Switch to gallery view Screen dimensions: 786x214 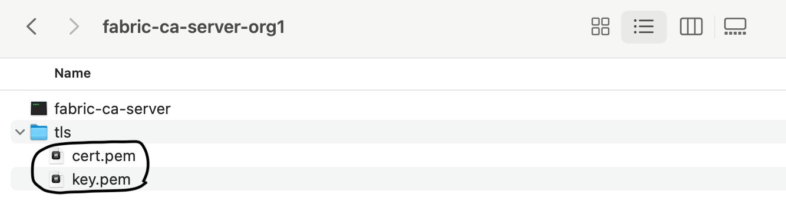(735, 26)
